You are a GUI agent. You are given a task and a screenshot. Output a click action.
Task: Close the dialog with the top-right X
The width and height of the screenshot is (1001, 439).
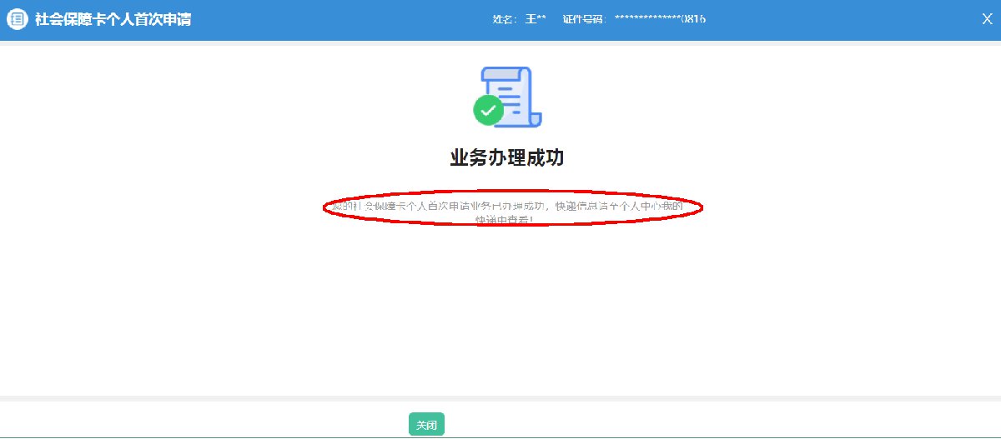point(987,19)
